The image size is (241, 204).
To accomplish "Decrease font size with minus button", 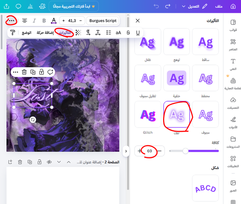I will [x=81, y=21].
